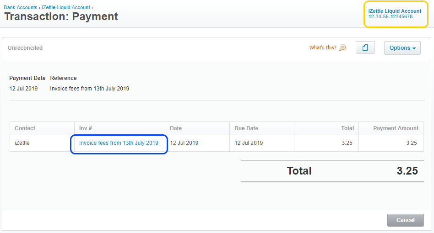Open the Invoice fees from 13th July 2019 link
This screenshot has height=233, width=434.
point(119,143)
